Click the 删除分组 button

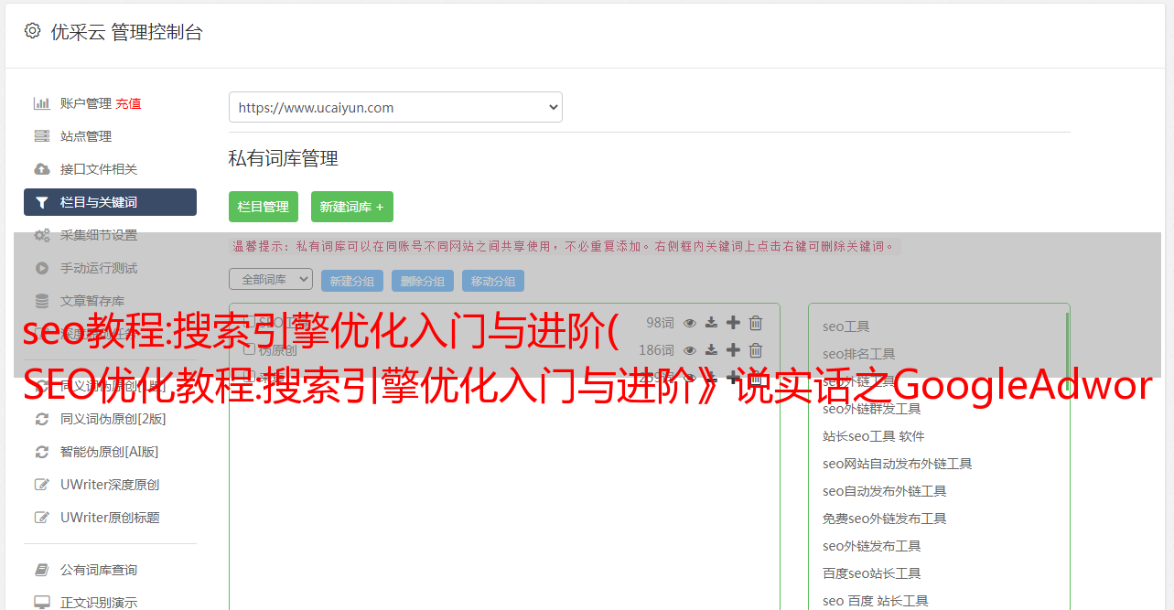423,281
